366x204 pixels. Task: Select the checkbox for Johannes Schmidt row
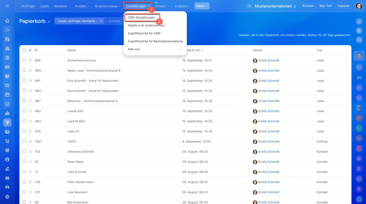coord(24,151)
